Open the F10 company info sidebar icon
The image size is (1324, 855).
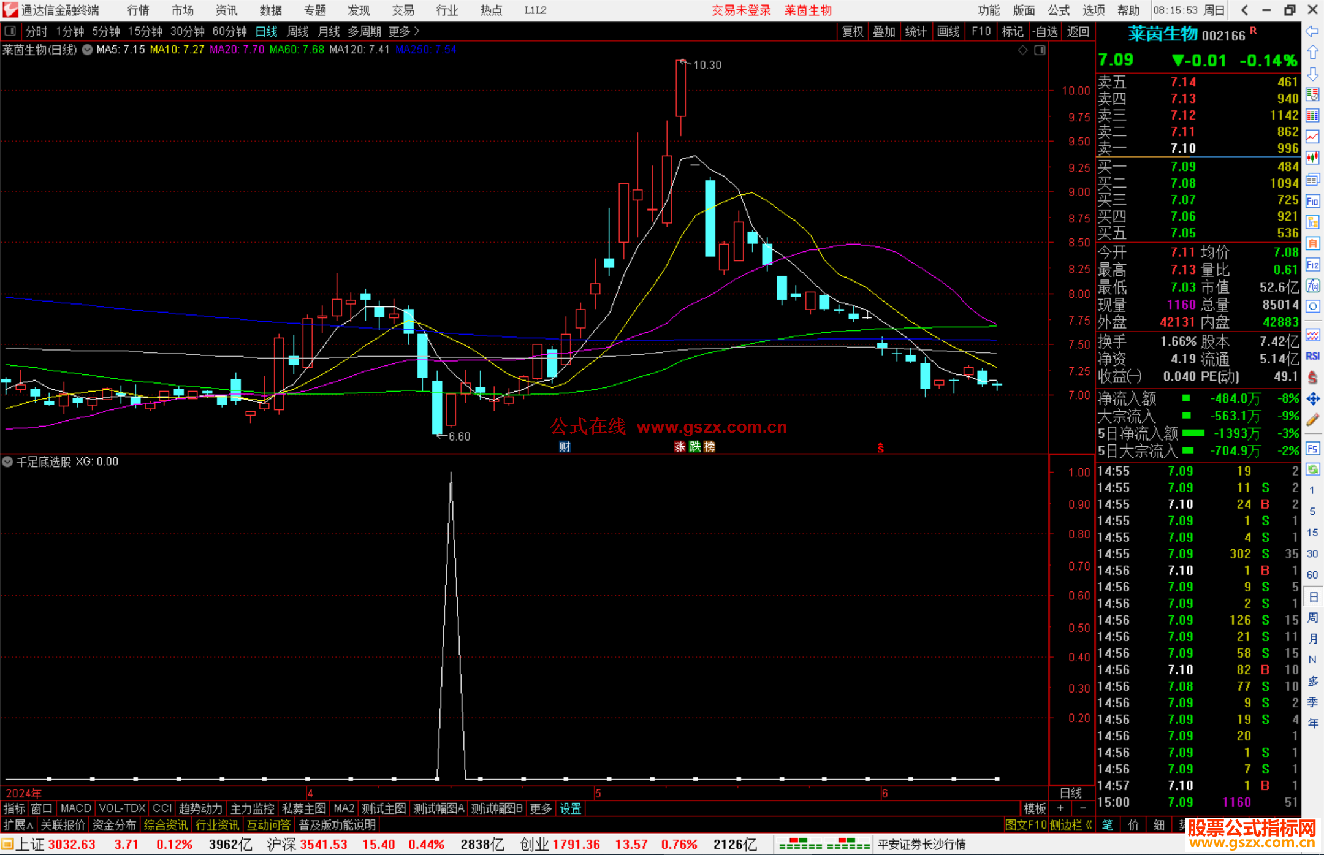(x=1312, y=201)
